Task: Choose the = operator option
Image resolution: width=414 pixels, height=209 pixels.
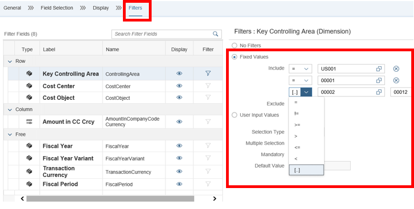Action: coord(307,102)
